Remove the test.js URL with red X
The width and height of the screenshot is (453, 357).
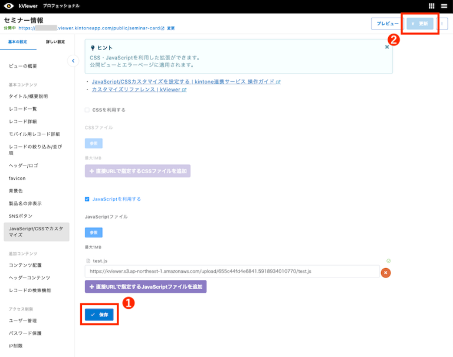386,273
